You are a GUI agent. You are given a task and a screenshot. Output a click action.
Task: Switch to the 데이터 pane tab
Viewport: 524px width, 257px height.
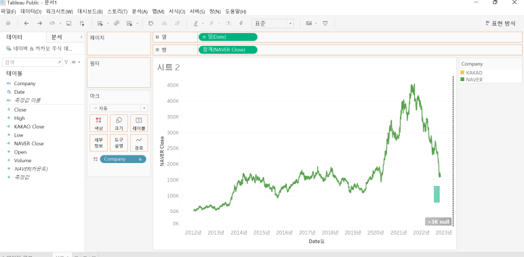click(14, 37)
